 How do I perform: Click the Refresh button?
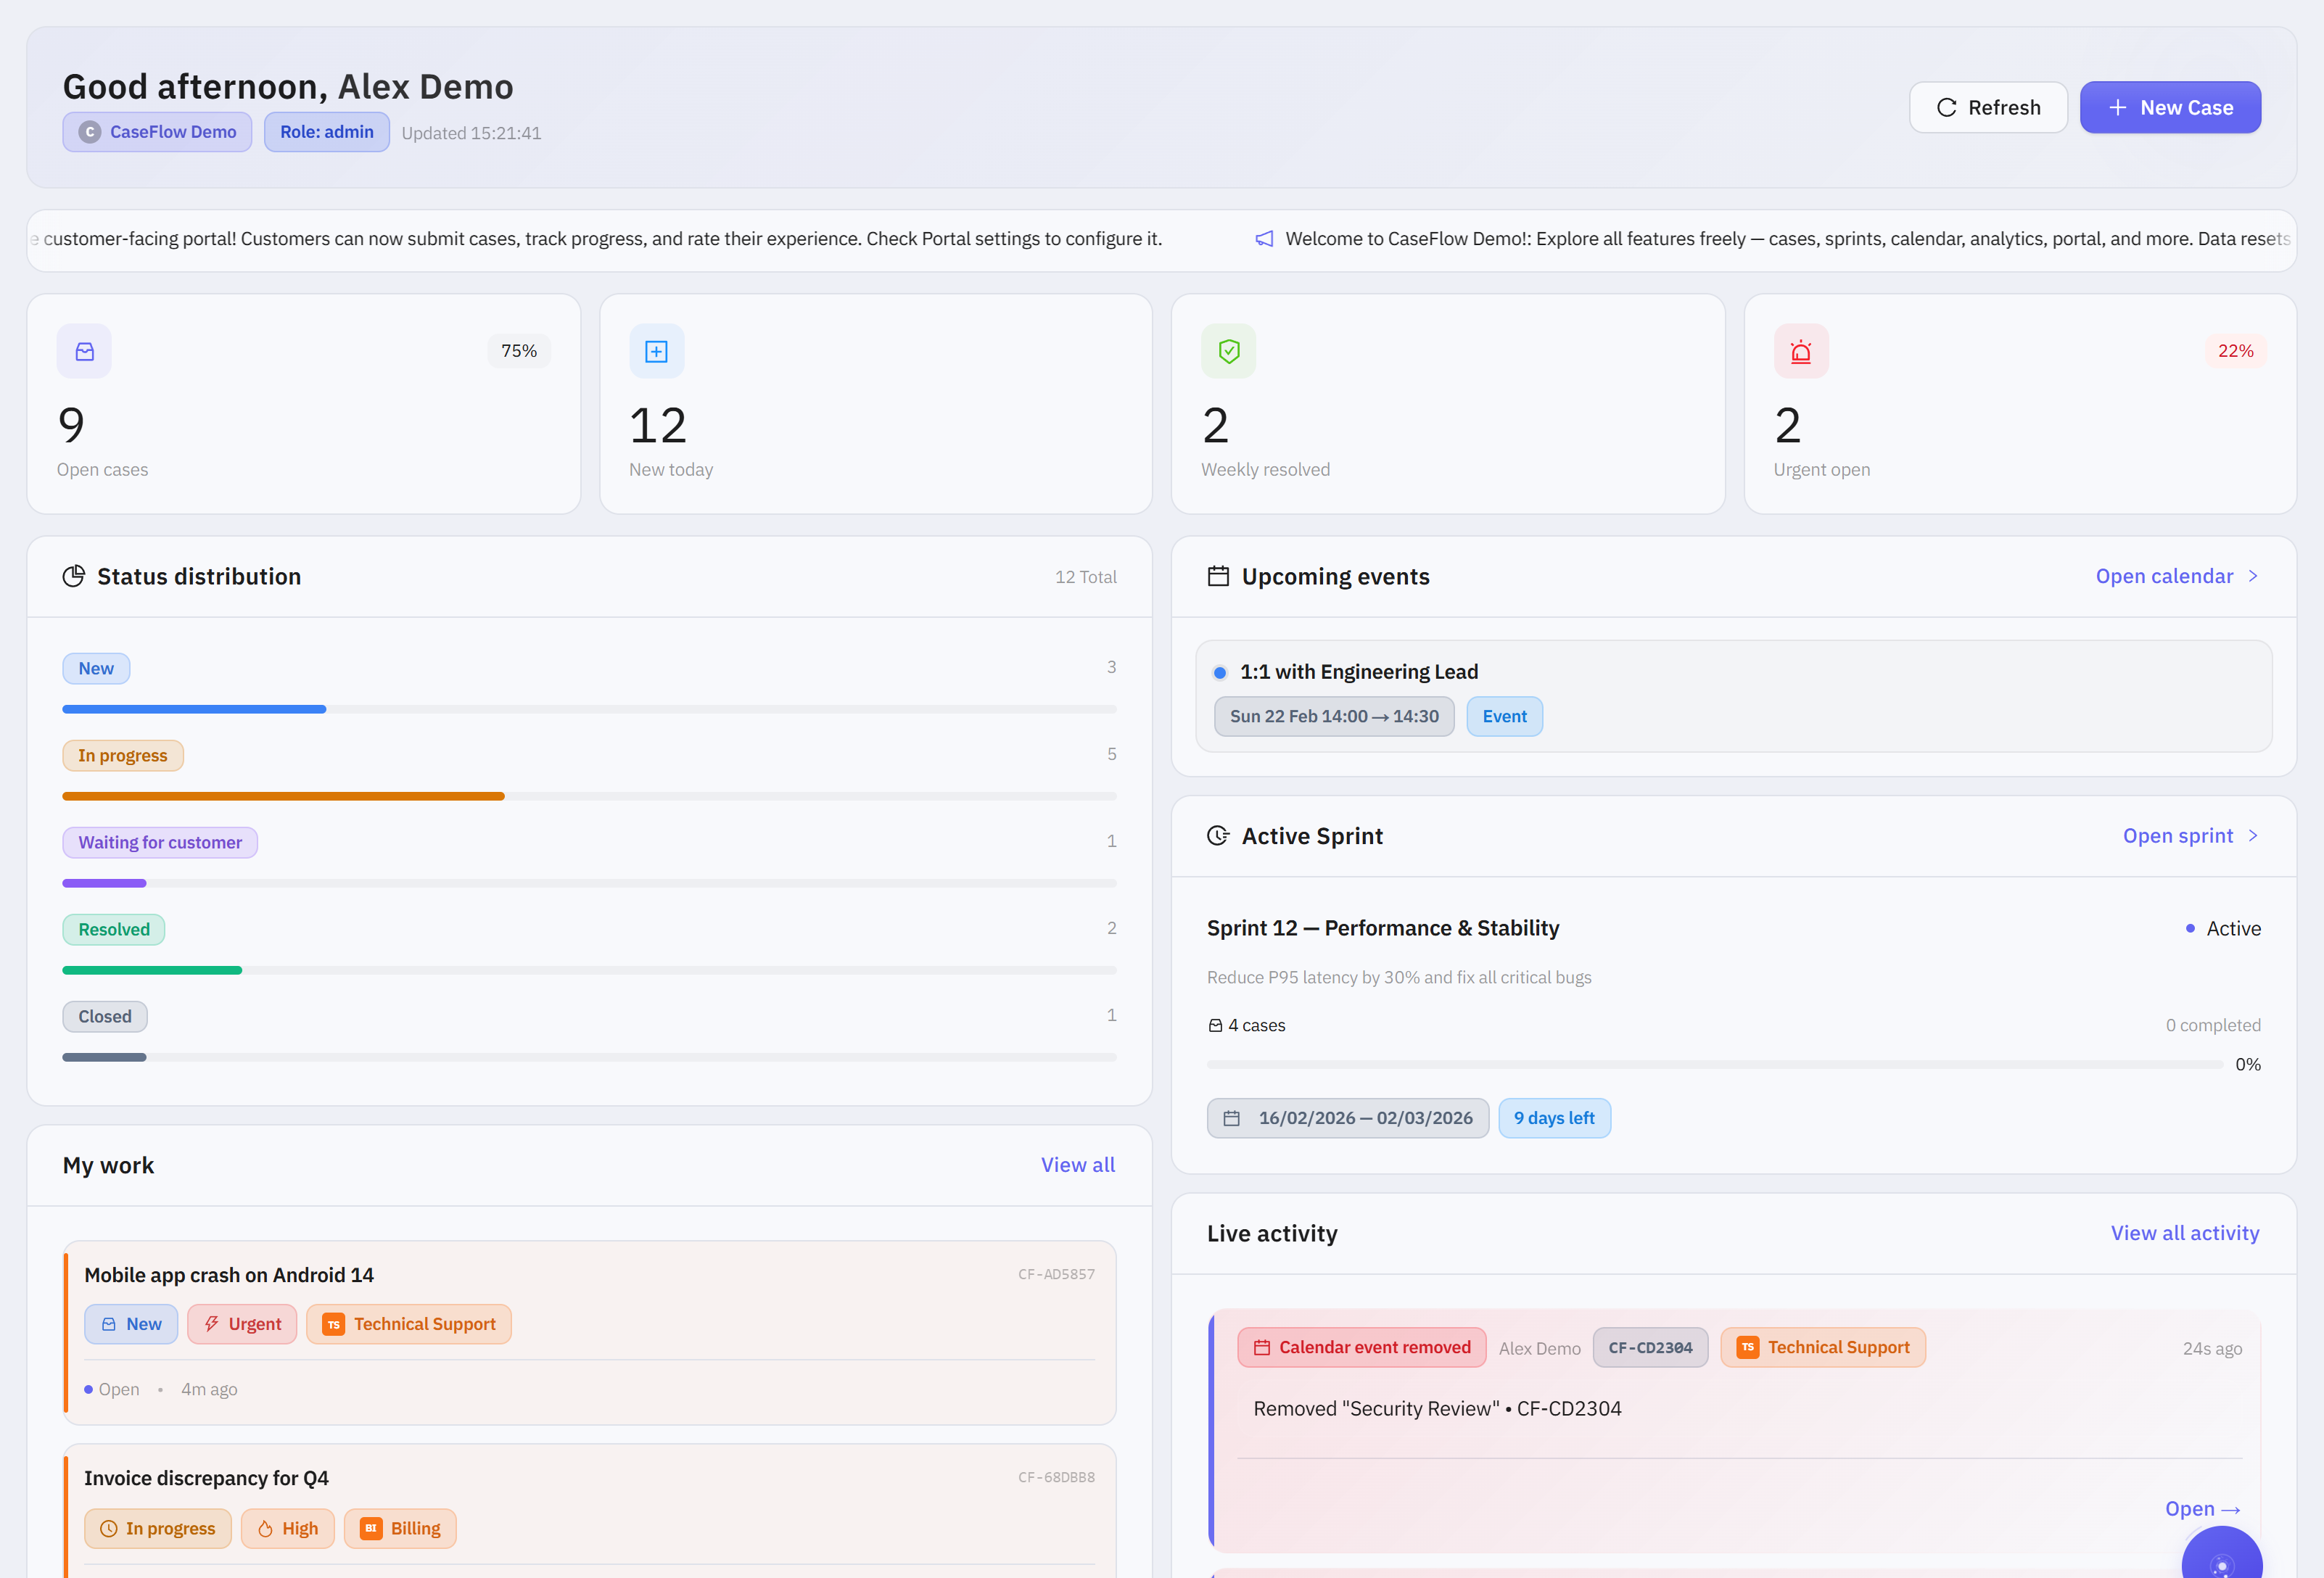1988,107
